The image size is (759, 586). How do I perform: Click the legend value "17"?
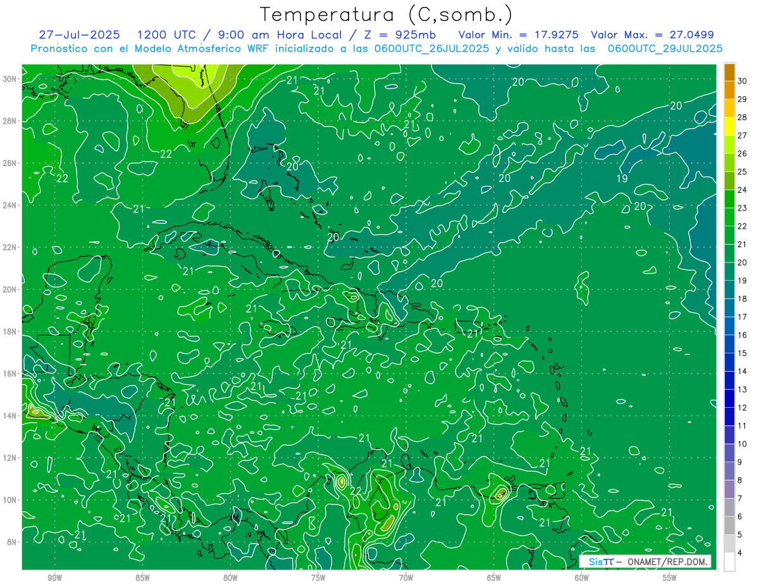point(743,317)
